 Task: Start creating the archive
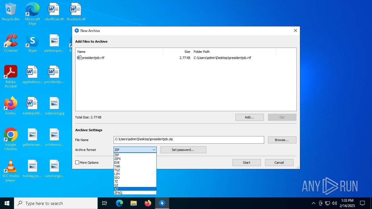(x=246, y=163)
